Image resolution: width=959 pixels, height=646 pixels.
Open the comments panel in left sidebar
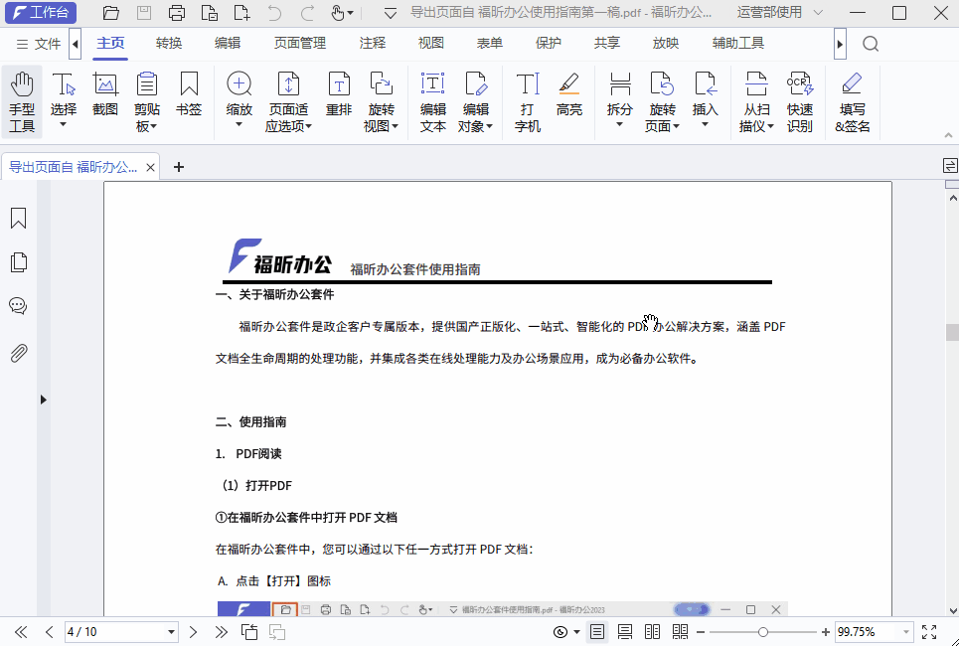18,306
